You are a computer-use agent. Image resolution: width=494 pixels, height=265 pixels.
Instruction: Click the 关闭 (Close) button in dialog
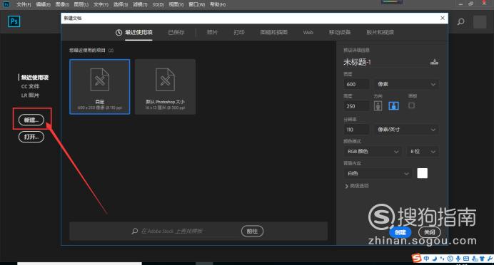tap(430, 232)
